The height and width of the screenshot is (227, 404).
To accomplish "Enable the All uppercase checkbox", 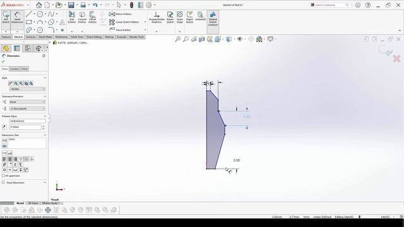I will click(x=3, y=176).
